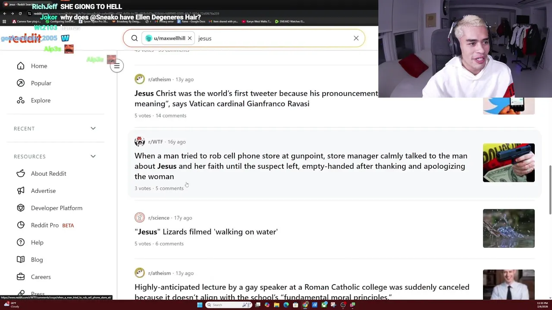Image resolution: width=552 pixels, height=310 pixels.
Task: Collapse the RESOURCES section
Action: (93, 156)
